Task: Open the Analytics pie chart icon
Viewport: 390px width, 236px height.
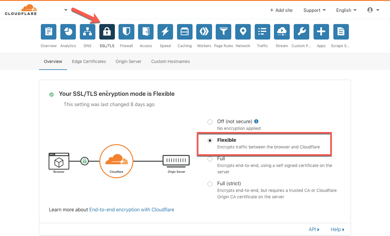Action: pos(68,32)
